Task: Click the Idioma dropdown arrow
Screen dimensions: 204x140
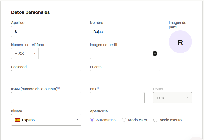Action: click(x=77, y=120)
